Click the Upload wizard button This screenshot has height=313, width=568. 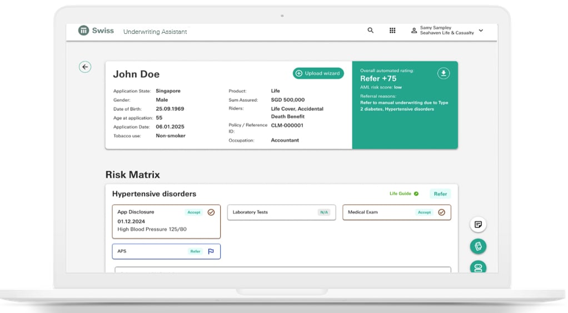coord(318,73)
